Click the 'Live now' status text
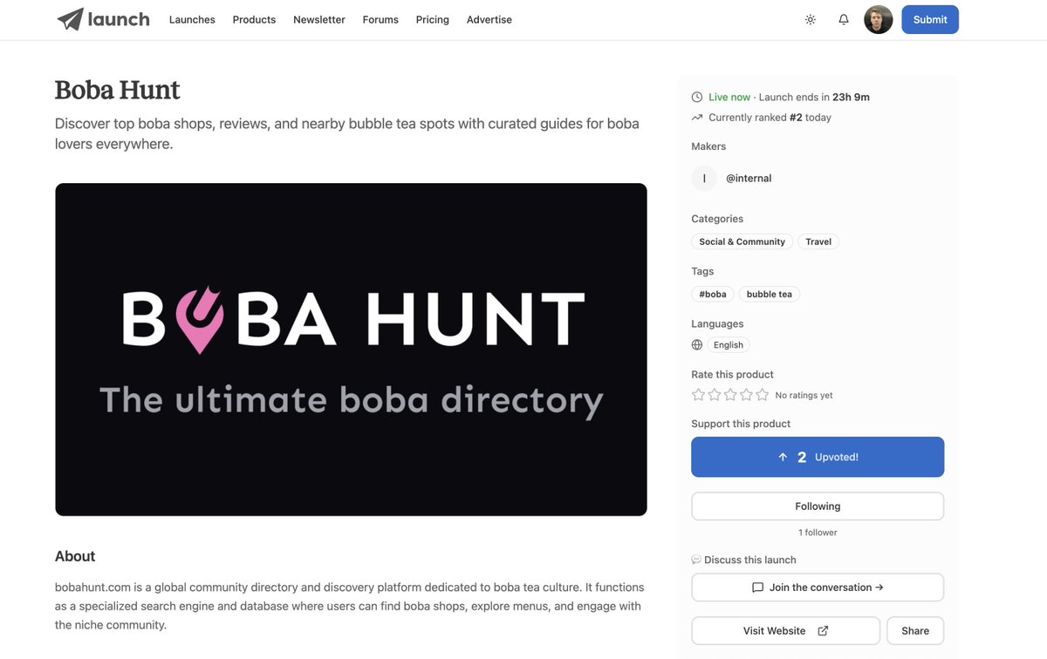This screenshot has width=1047, height=659. coord(729,98)
